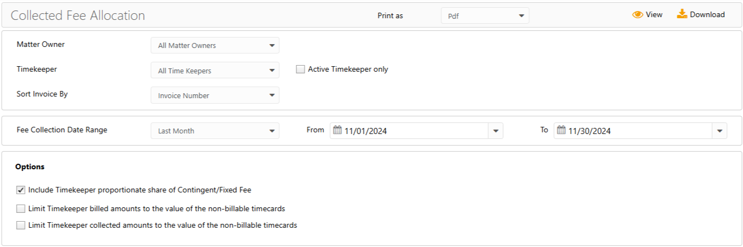
Task: Check Limit Timekeeper billed amounts option
Action: click(x=21, y=209)
